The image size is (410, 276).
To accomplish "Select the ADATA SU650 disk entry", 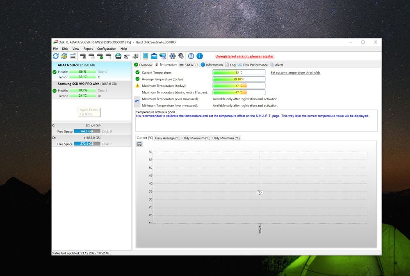I will (91, 71).
